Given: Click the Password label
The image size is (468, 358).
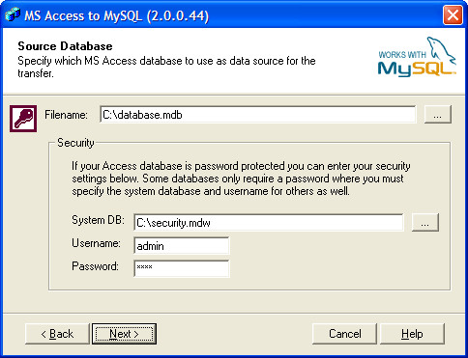Looking at the screenshot, I should [x=95, y=266].
